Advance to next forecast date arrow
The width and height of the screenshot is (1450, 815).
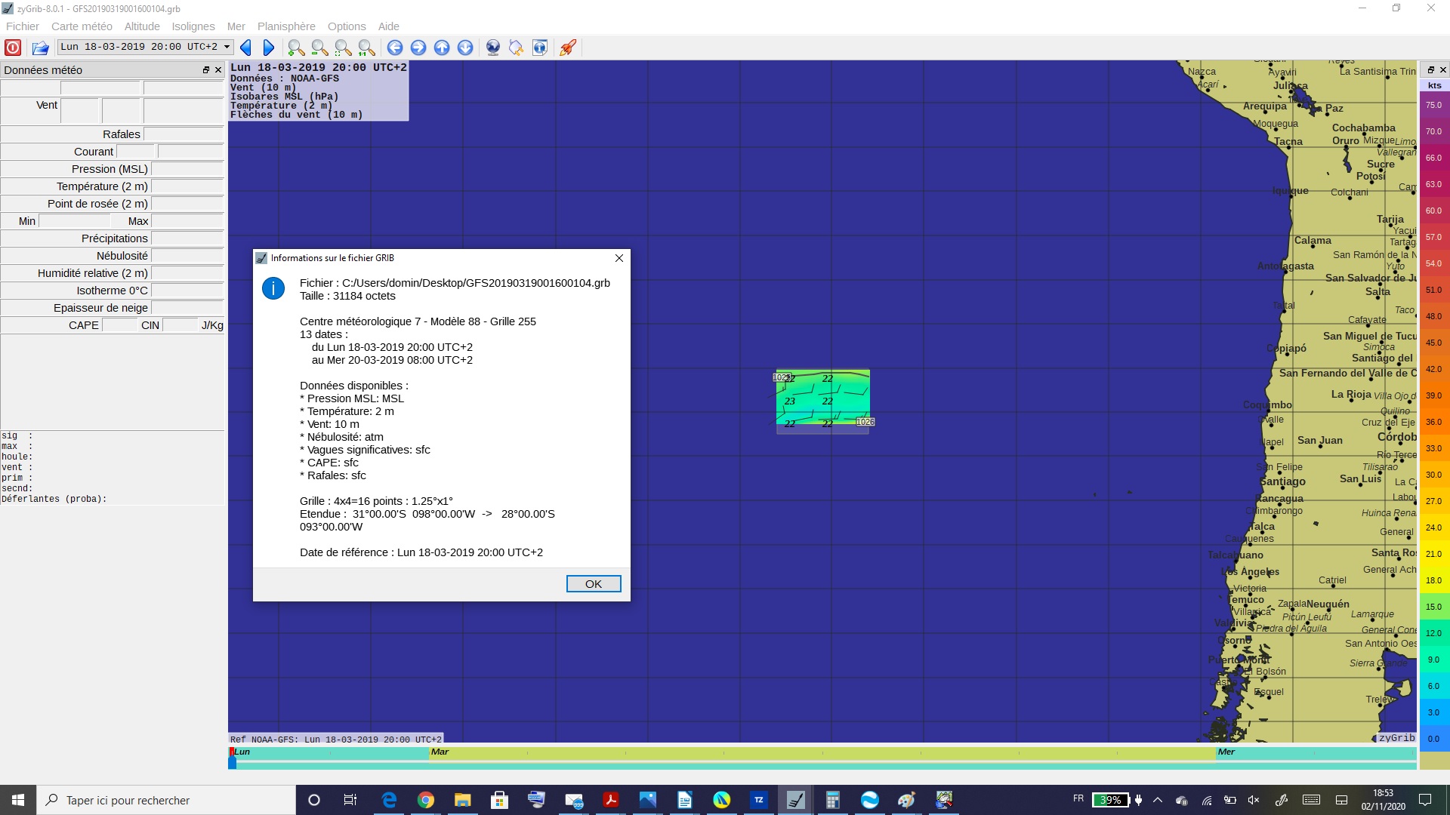point(268,48)
